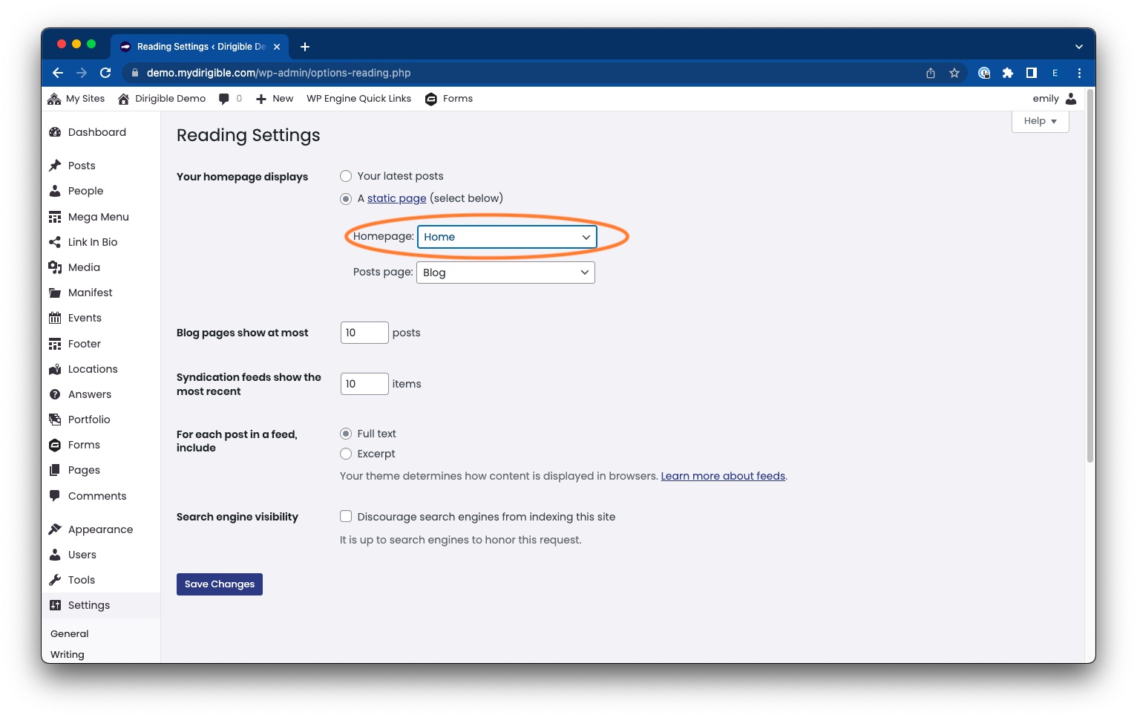1137x718 pixels.
Task: Open the Appearance menu in sidebar
Action: click(101, 529)
